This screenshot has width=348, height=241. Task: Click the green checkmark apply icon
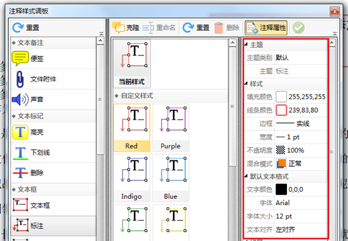(x=298, y=28)
